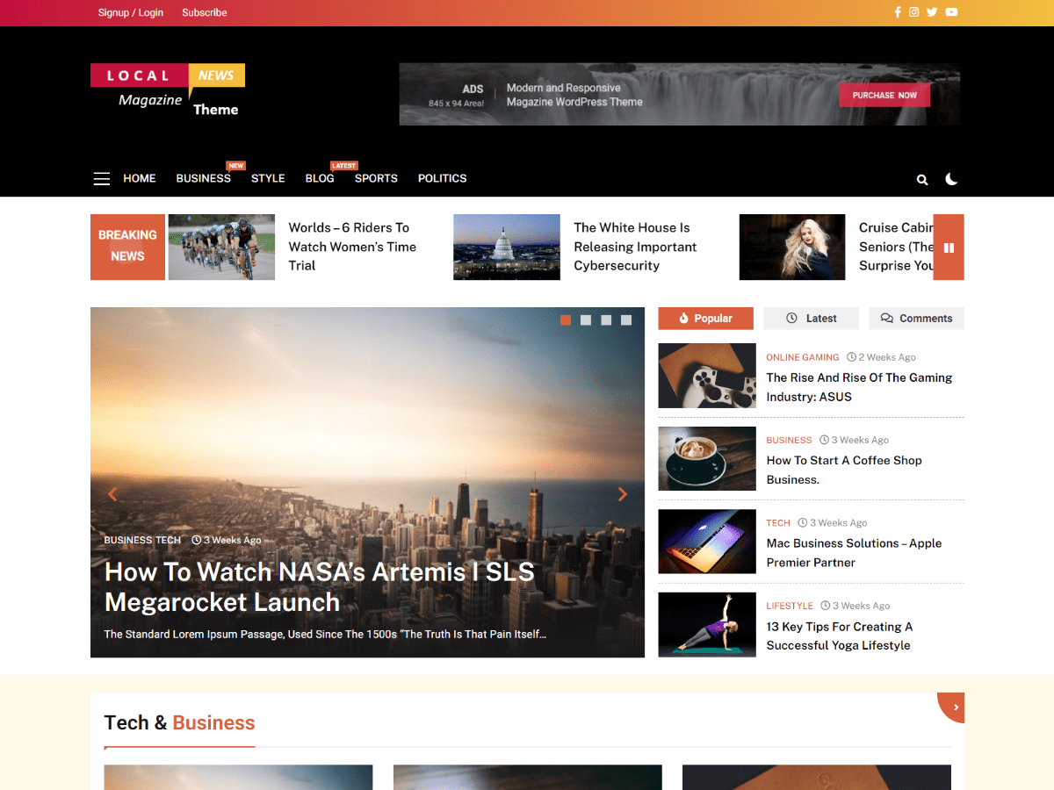Pause the breaking news ticker

click(x=949, y=247)
